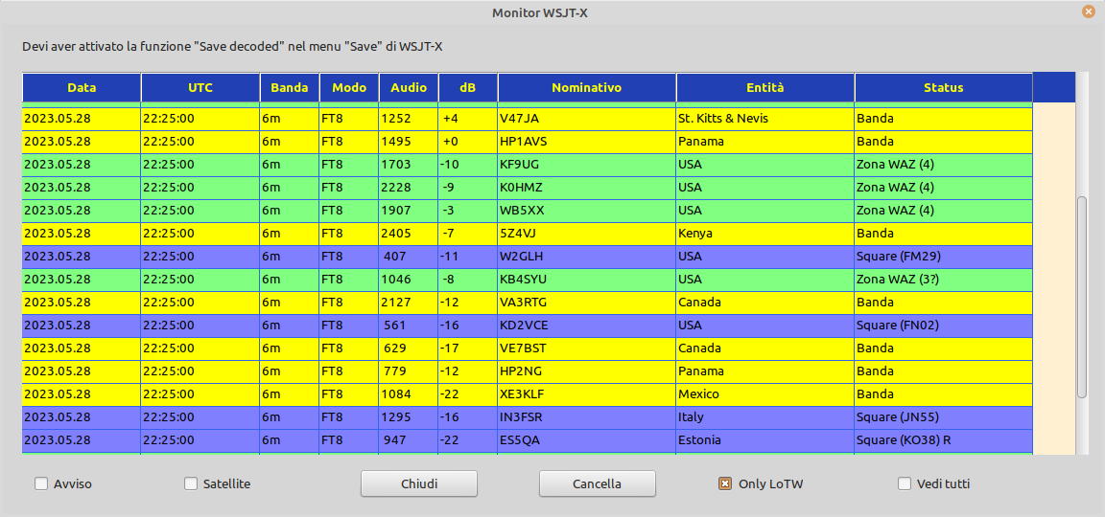Click the Square (FN02) status cell
The image size is (1105, 517).
pyautogui.click(x=943, y=325)
